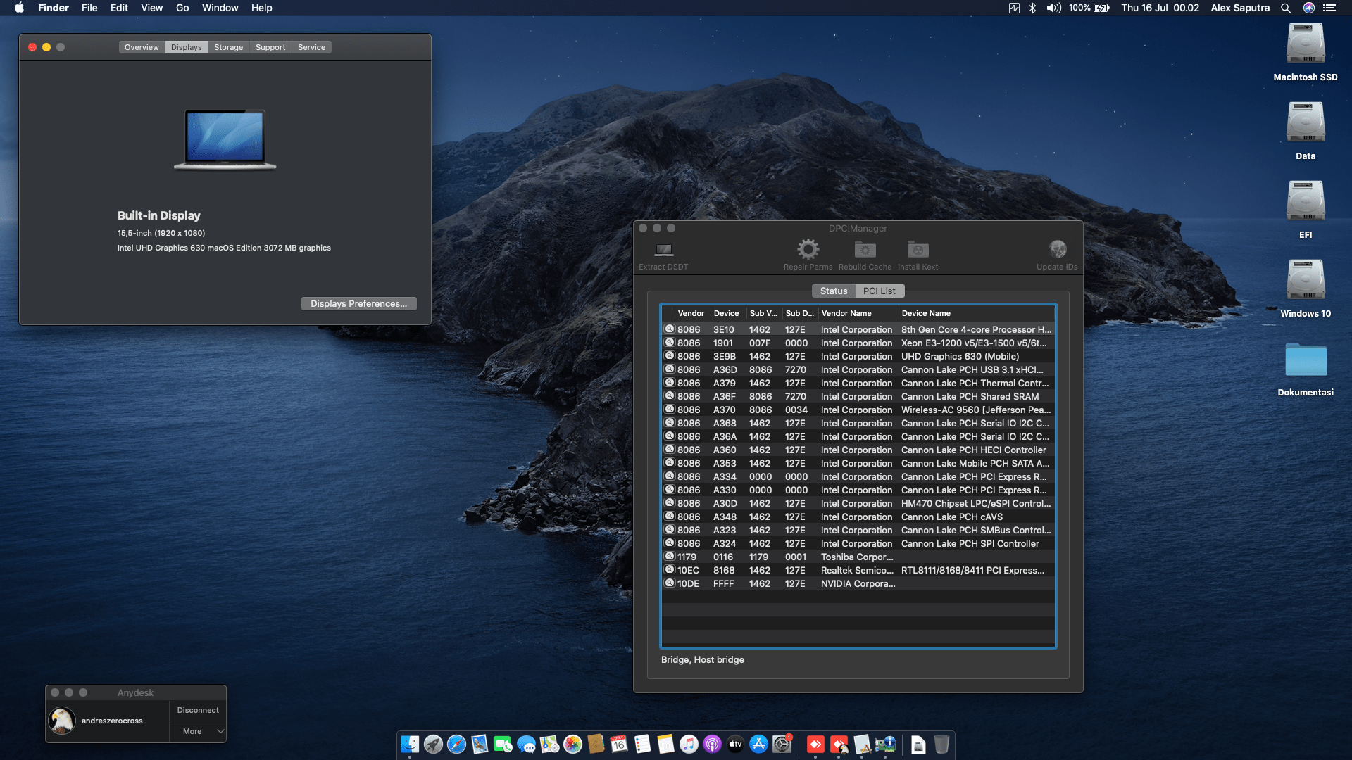
Task: Click the Update IDs globe icon
Action: tap(1057, 250)
